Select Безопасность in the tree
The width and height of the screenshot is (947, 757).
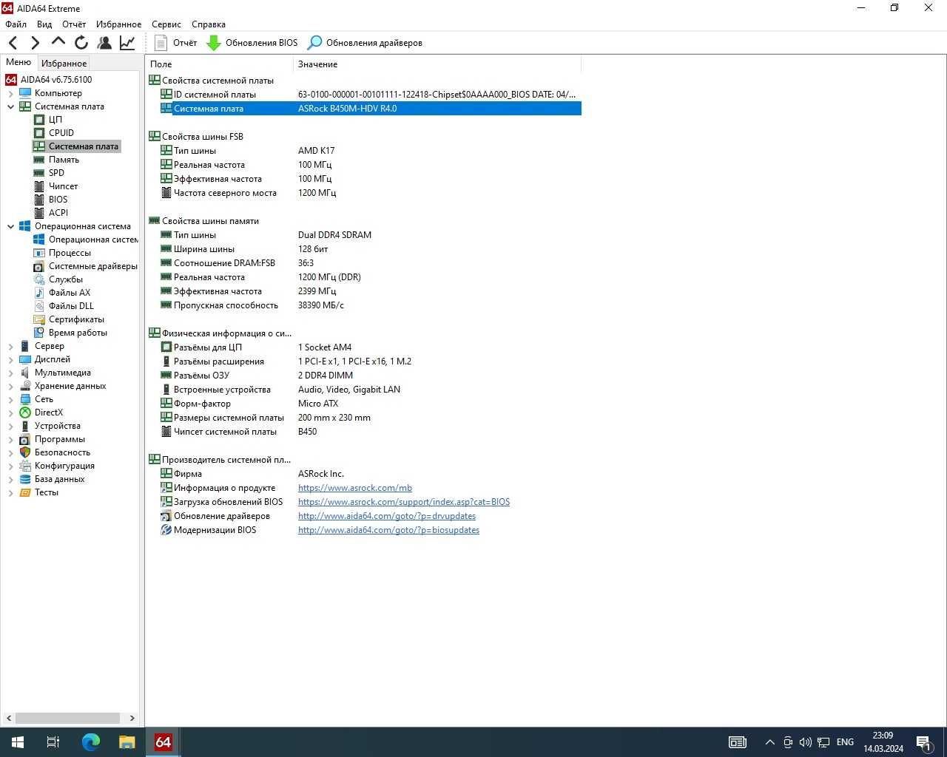pos(62,452)
